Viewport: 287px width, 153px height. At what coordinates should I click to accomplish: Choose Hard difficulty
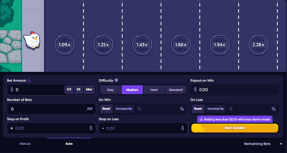(154, 90)
